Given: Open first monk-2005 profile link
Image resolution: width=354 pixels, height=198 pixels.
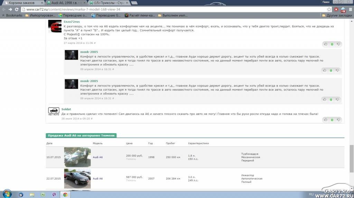Looking at the screenshot, I should pos(89,52).
